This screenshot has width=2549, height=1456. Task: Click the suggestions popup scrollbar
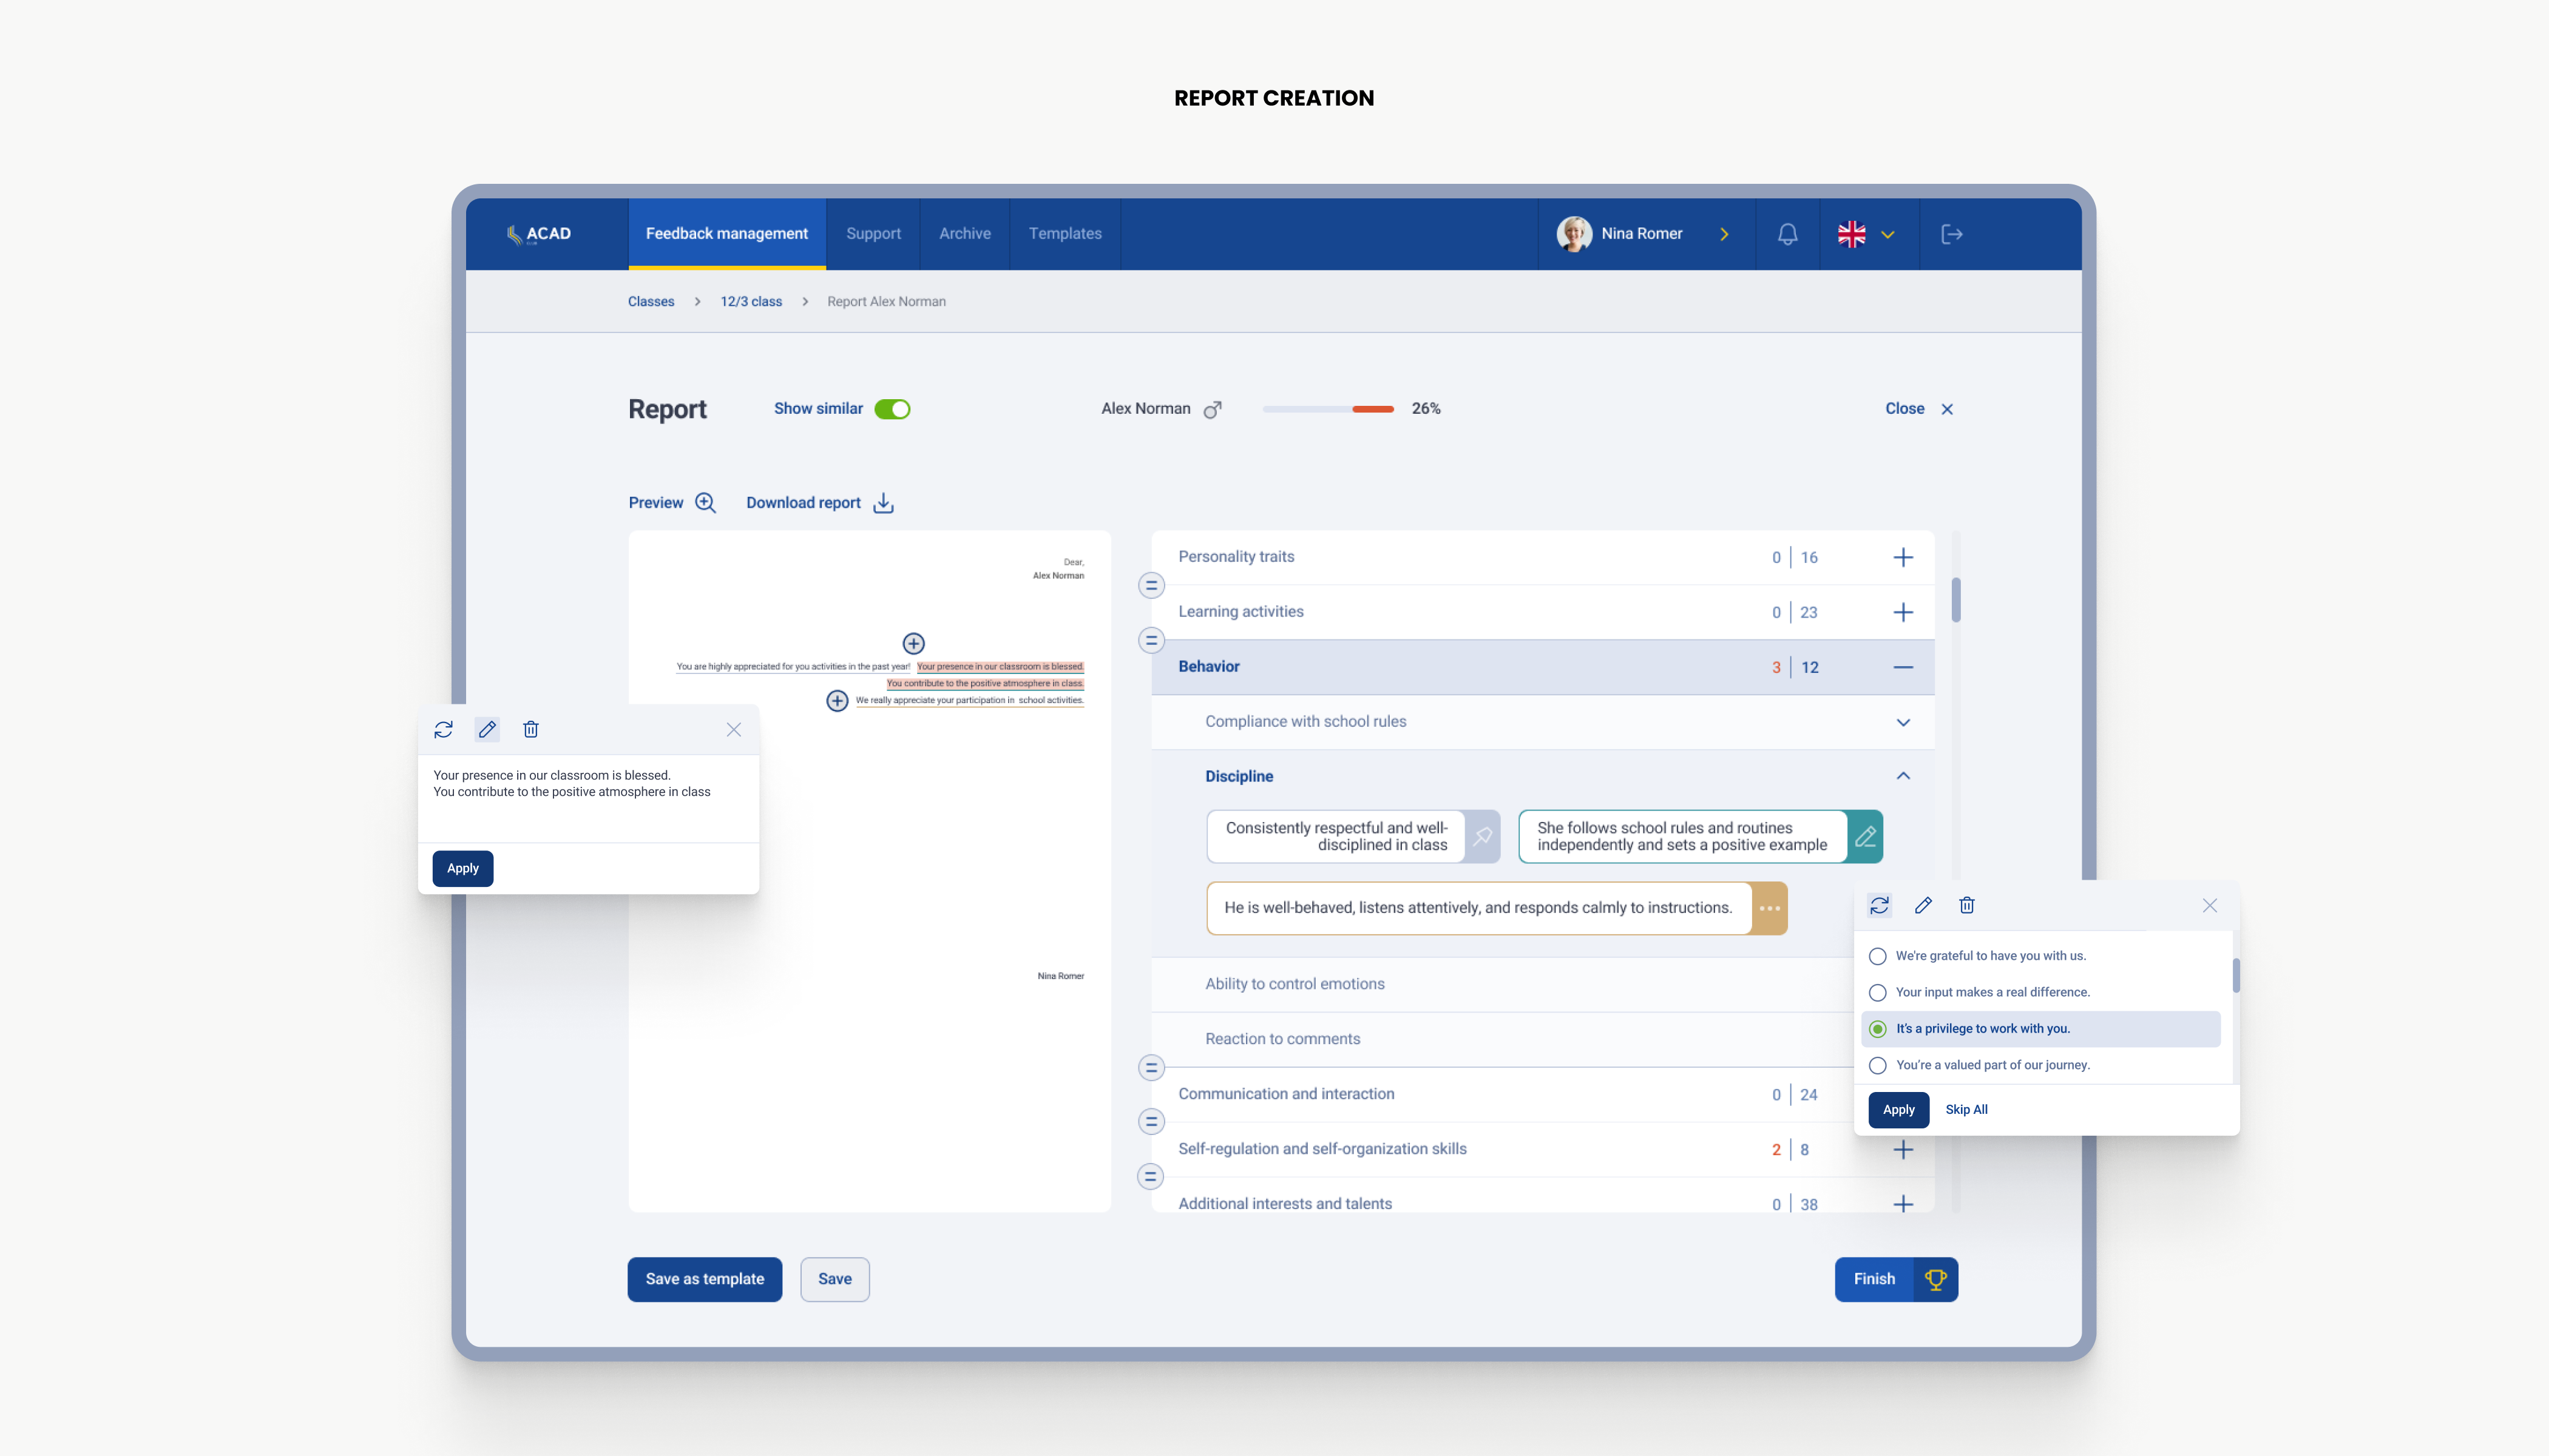tap(2235, 975)
